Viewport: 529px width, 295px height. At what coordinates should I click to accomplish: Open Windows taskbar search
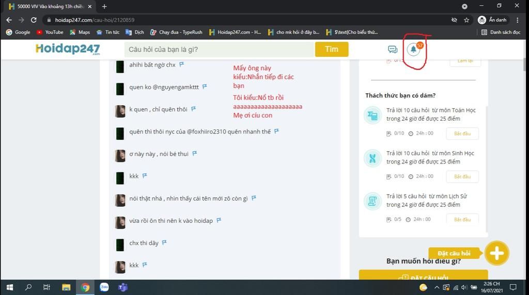[28, 287]
